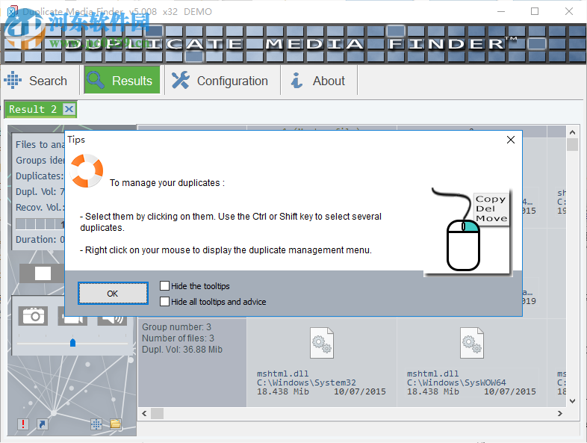Click the yellow open folder icon
Viewport: 587px width, 443px height.
115,424
